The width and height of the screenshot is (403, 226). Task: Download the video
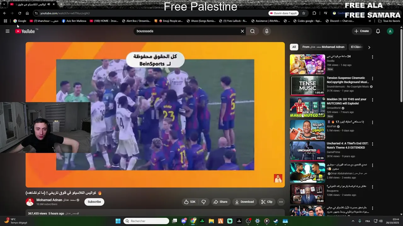click(244, 202)
